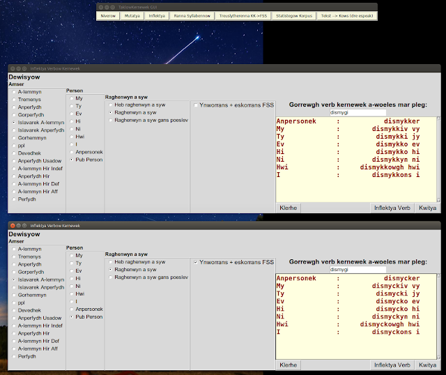Open Ranna Syllabennow from the toolbar
This screenshot has width=446, height=375.
click(x=192, y=16)
